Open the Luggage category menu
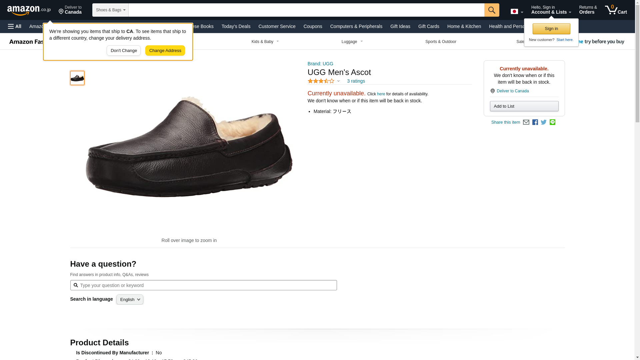The image size is (640, 360). 352,42
